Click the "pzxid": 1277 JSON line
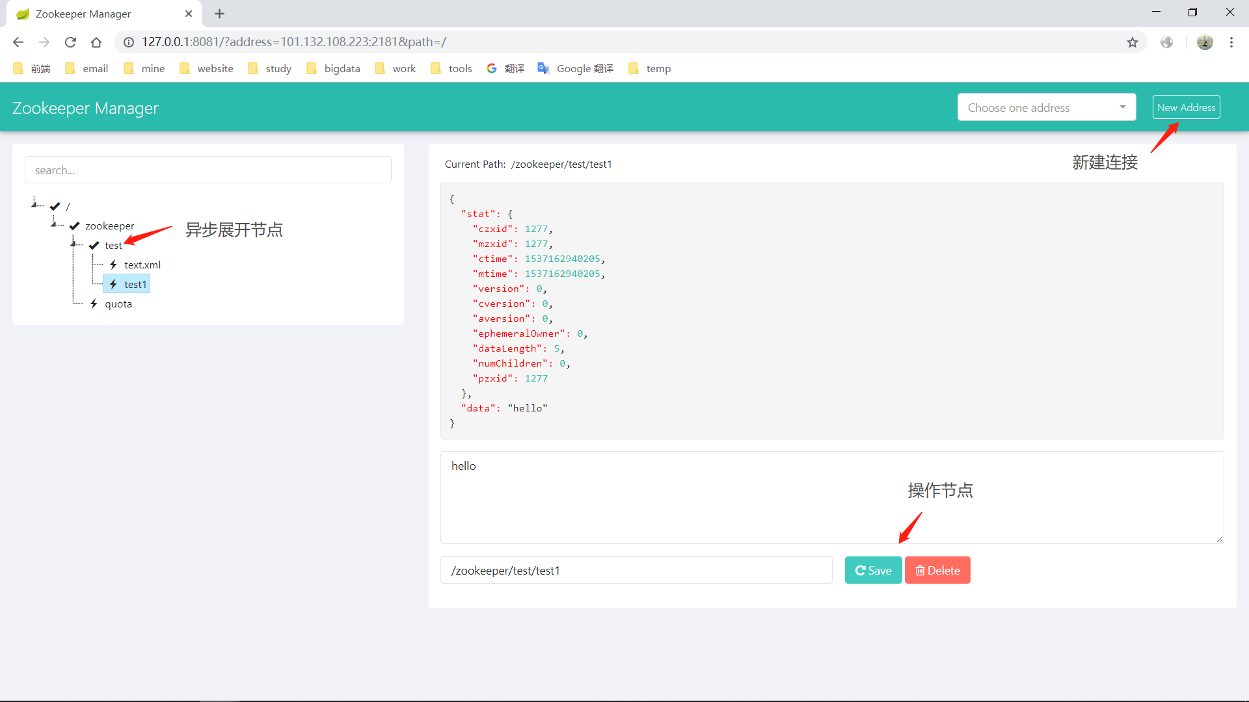 point(510,378)
